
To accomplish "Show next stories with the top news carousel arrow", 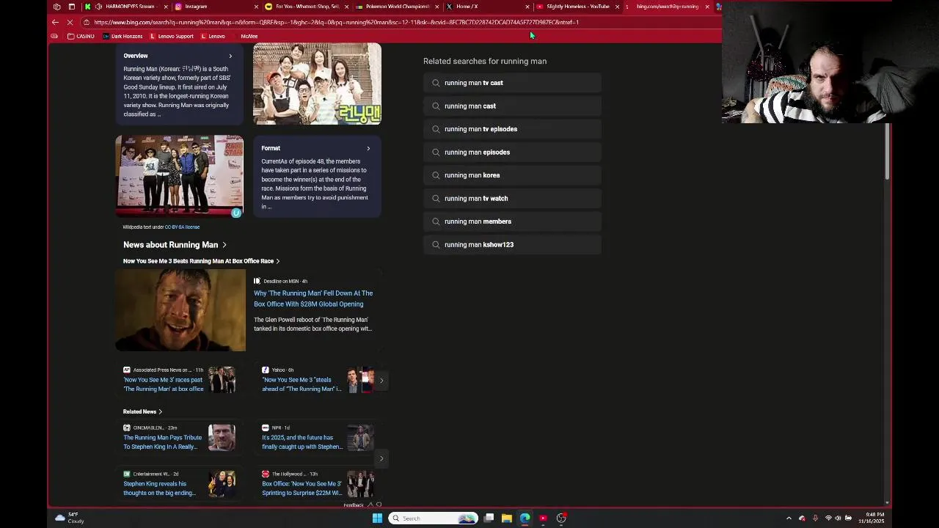I will coord(381,381).
